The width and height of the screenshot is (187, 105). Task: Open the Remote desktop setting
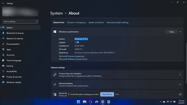pos(117,85)
